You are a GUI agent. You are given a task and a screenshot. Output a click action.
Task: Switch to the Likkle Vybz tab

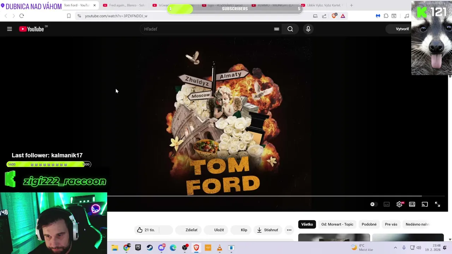[322, 5]
